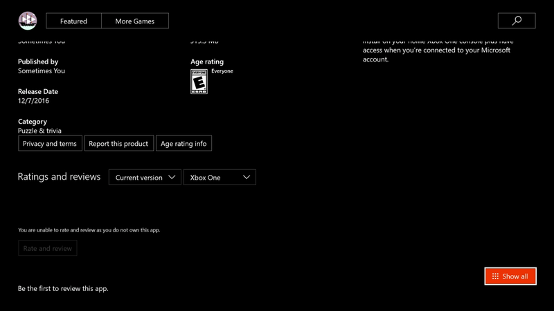Click the 'Release Date' heading

(38, 91)
